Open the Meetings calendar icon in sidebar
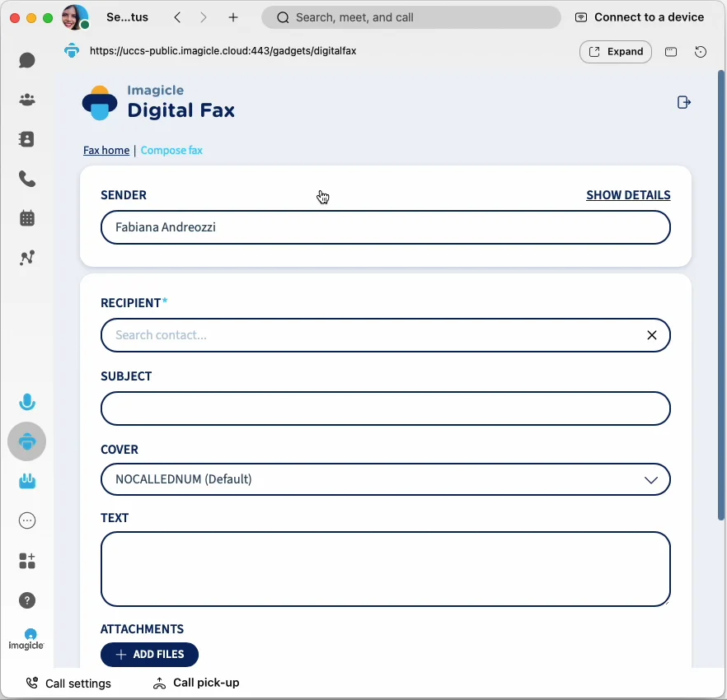Image resolution: width=727 pixels, height=700 pixels. (x=27, y=218)
